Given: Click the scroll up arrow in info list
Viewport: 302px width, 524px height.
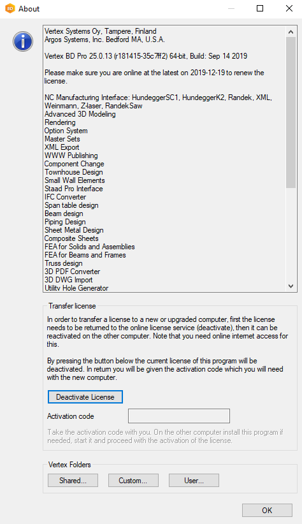Looking at the screenshot, I should (291, 32).
